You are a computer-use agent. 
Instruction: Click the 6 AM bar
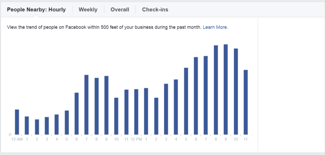click(77, 113)
